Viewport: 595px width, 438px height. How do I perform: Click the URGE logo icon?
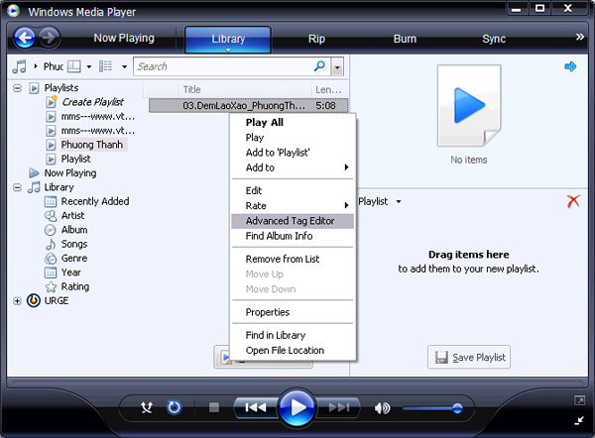pos(34,300)
